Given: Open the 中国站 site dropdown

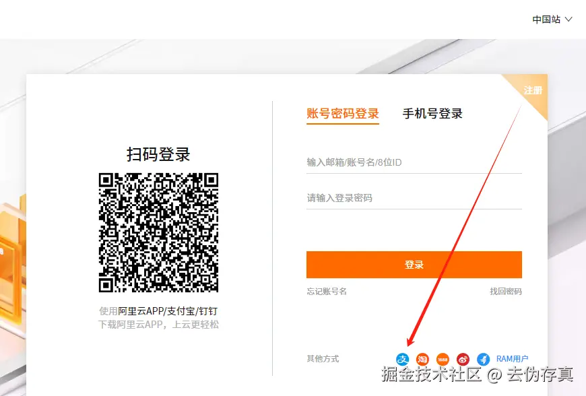Looking at the screenshot, I should click(552, 20).
